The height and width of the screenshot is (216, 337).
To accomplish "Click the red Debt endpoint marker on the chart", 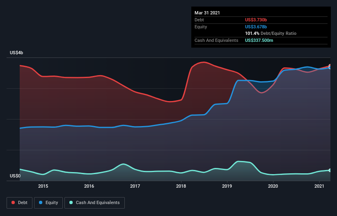I will pyautogui.click(x=330, y=66).
